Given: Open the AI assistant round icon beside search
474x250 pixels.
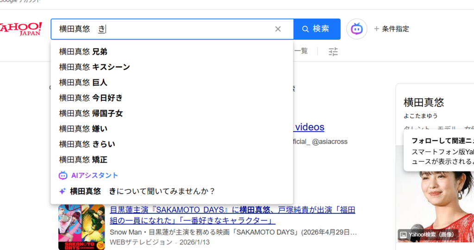Looking at the screenshot, I should [x=356, y=29].
